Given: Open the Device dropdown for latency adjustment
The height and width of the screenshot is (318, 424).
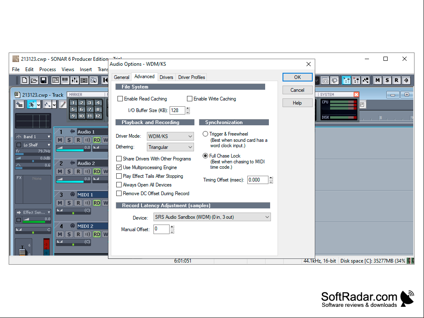Looking at the screenshot, I should tap(212, 217).
